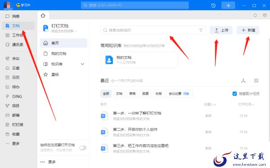Click the filter funnel in search box
Screen dimensions: 270x168
pos(201,30)
